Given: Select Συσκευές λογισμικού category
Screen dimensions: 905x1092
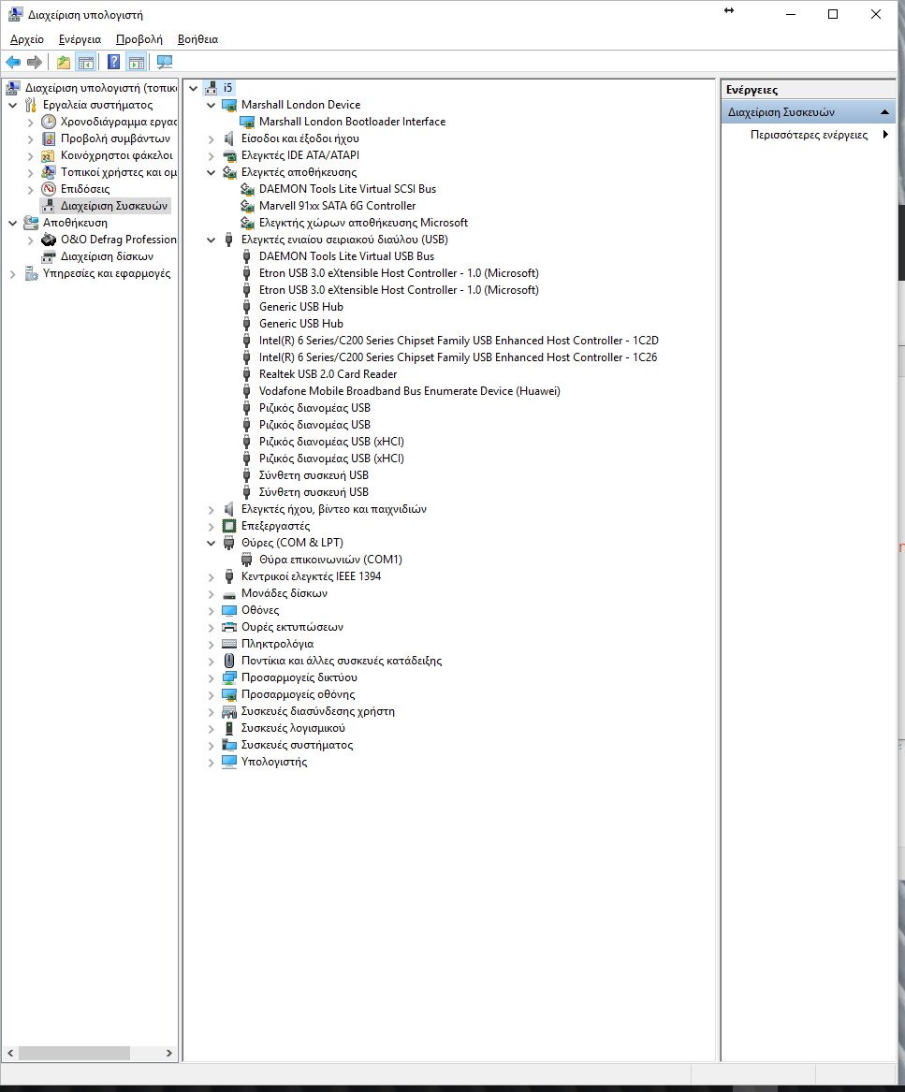Looking at the screenshot, I should pos(293,728).
